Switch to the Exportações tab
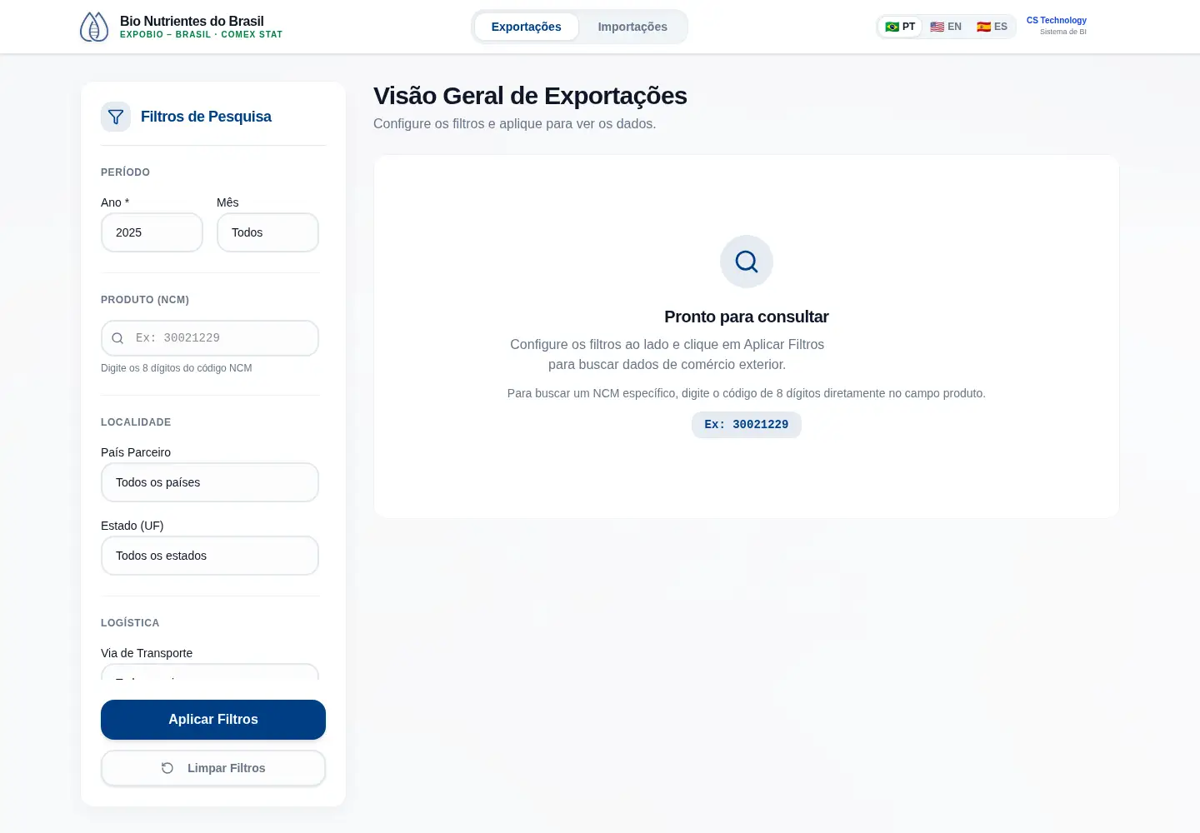This screenshot has width=1200, height=833. tap(526, 27)
